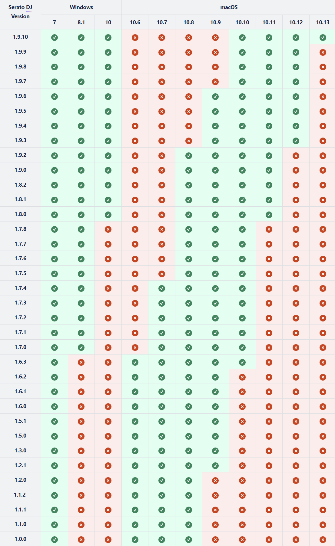Click the 1.0.0 version row label

point(20,539)
